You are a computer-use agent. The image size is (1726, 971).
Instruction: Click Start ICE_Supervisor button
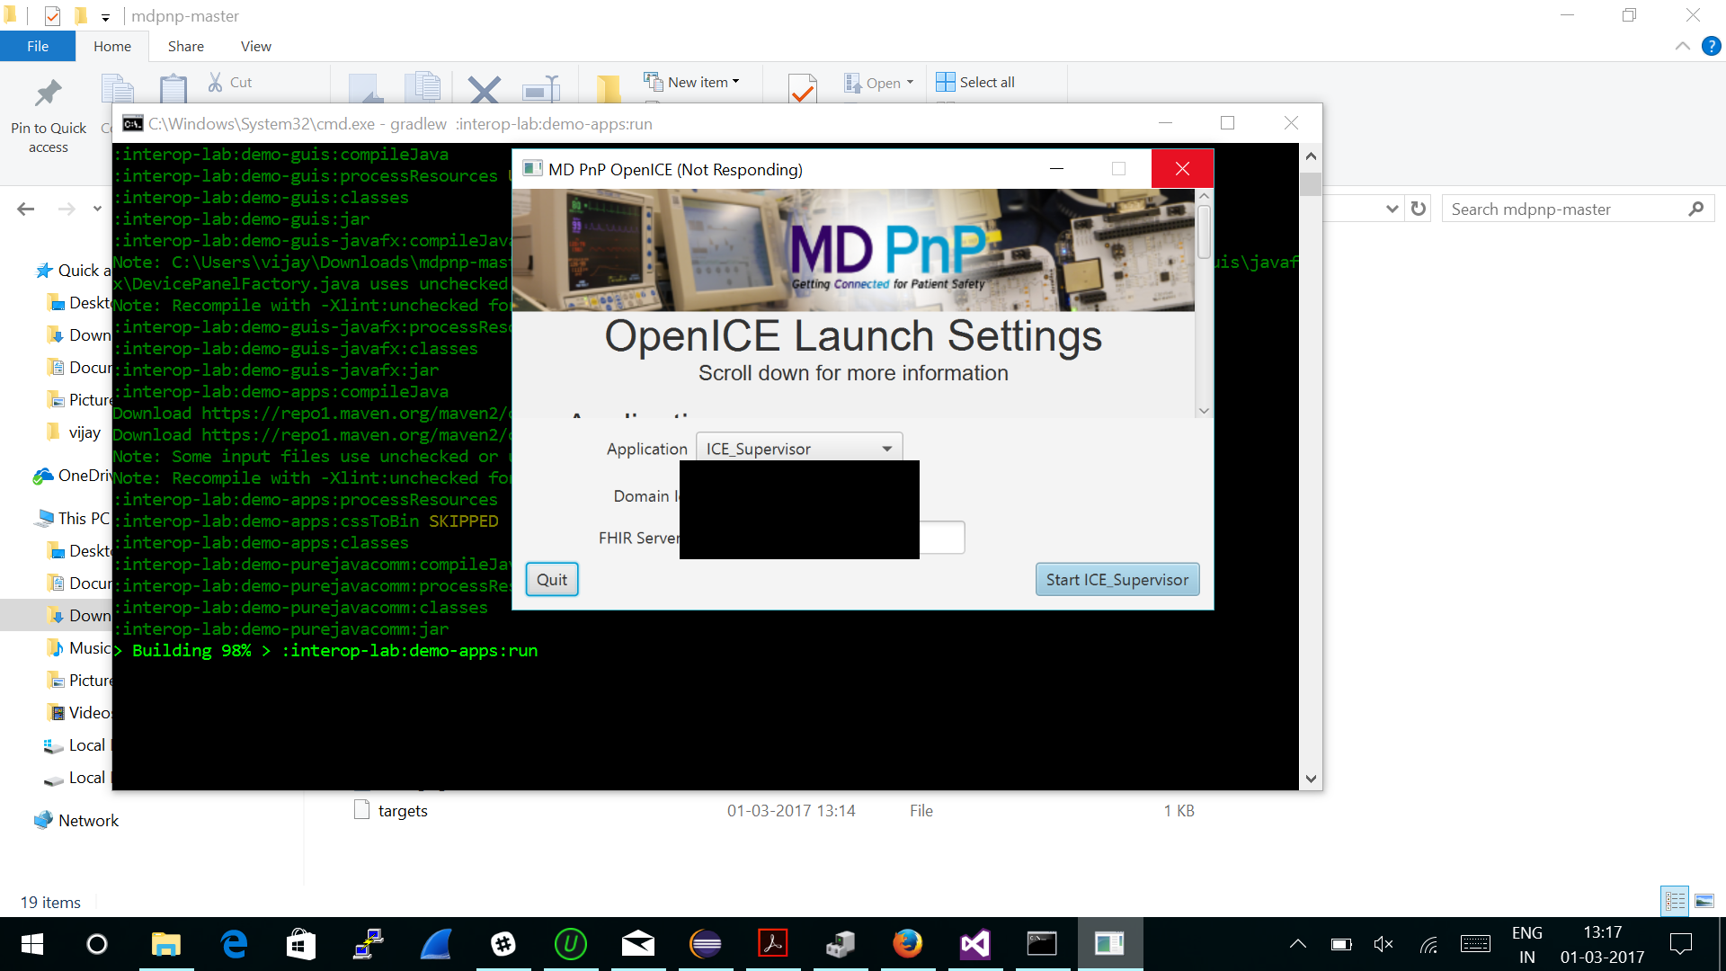click(x=1117, y=580)
